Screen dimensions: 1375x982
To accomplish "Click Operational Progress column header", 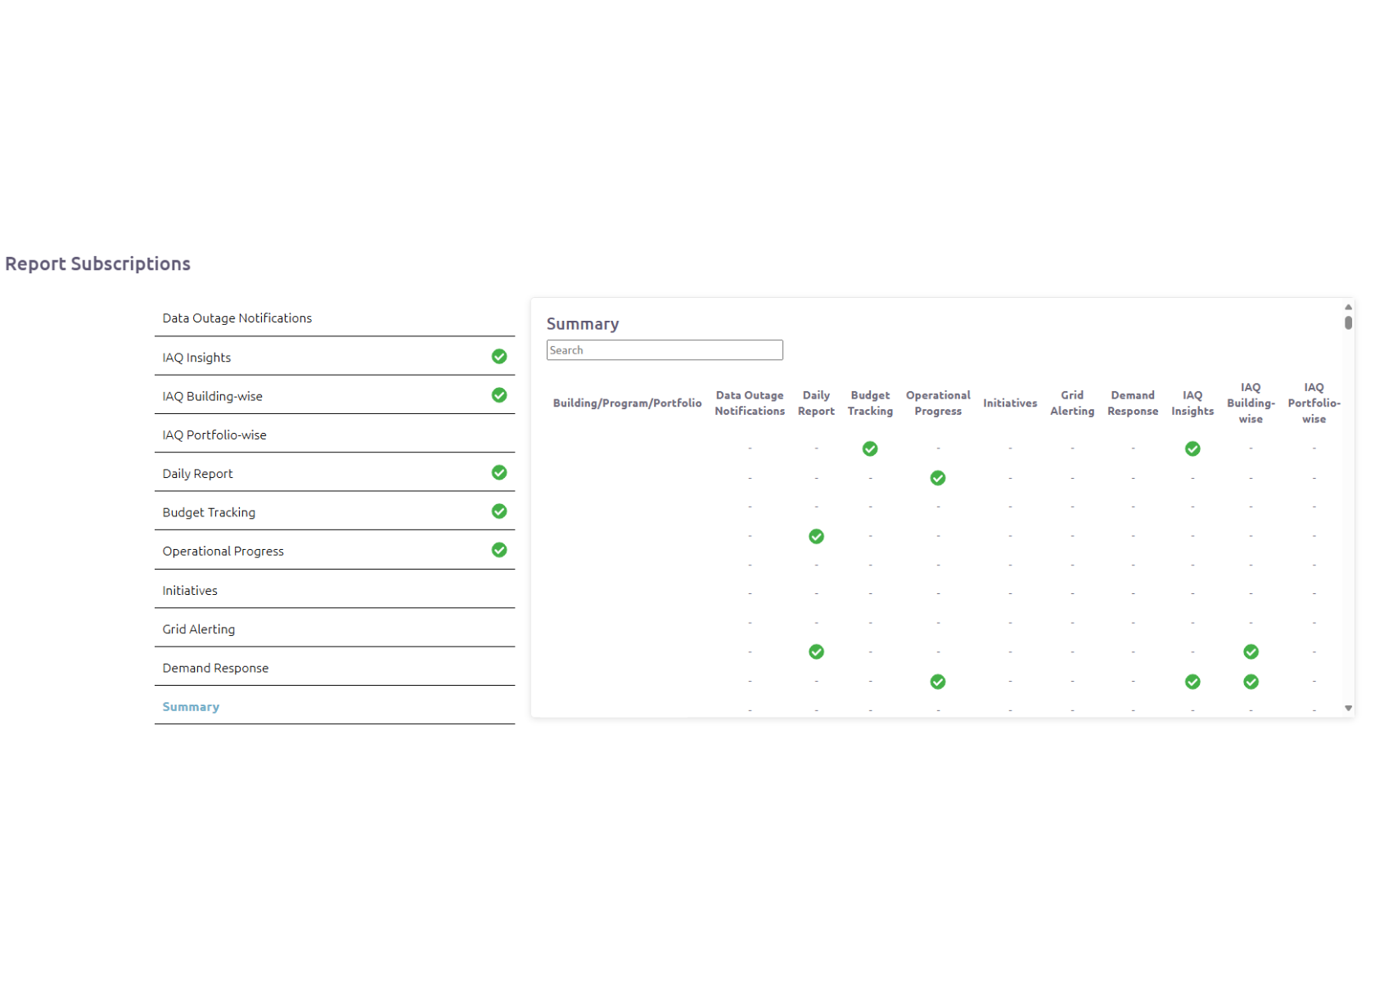I will tap(938, 403).
